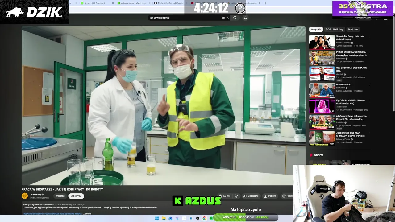Open Jak powstaje piwo ATAK CHMIELU thumbnail
This screenshot has width=395, height=222.
(322, 138)
